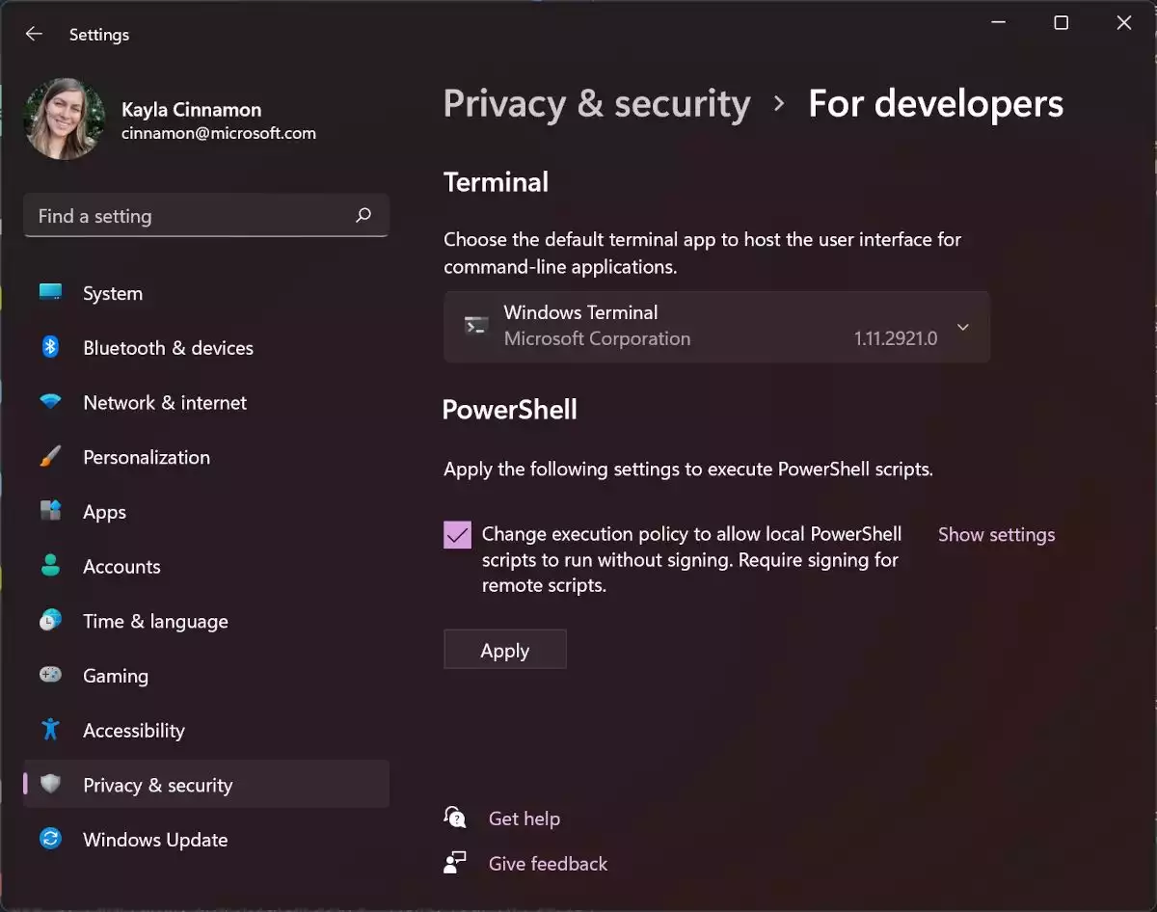This screenshot has width=1157, height=912.
Task: Click the Accessibility figure icon
Action: click(51, 730)
